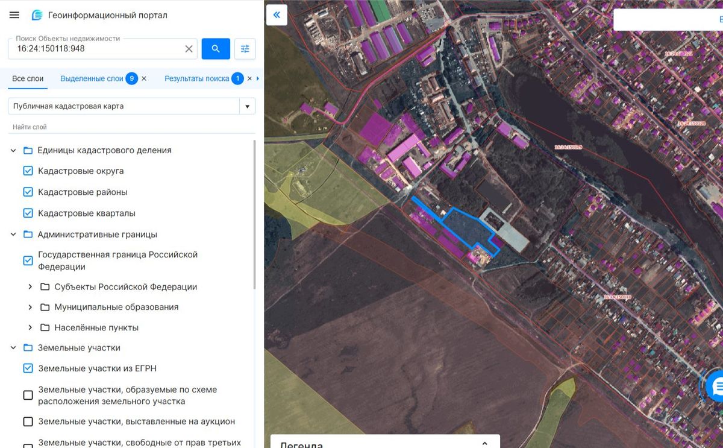Switch to Выделенные слои tab

pos(92,78)
